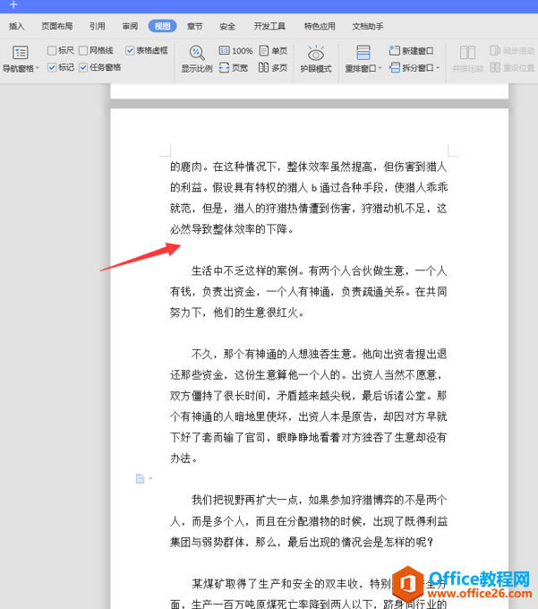
Task: Open the 开发工具 tab
Action: (269, 26)
